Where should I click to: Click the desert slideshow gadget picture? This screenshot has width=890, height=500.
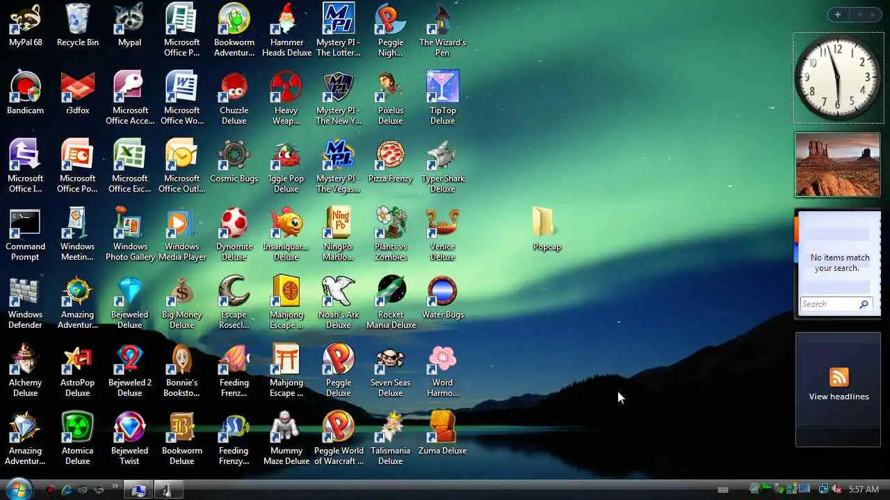coord(838,165)
